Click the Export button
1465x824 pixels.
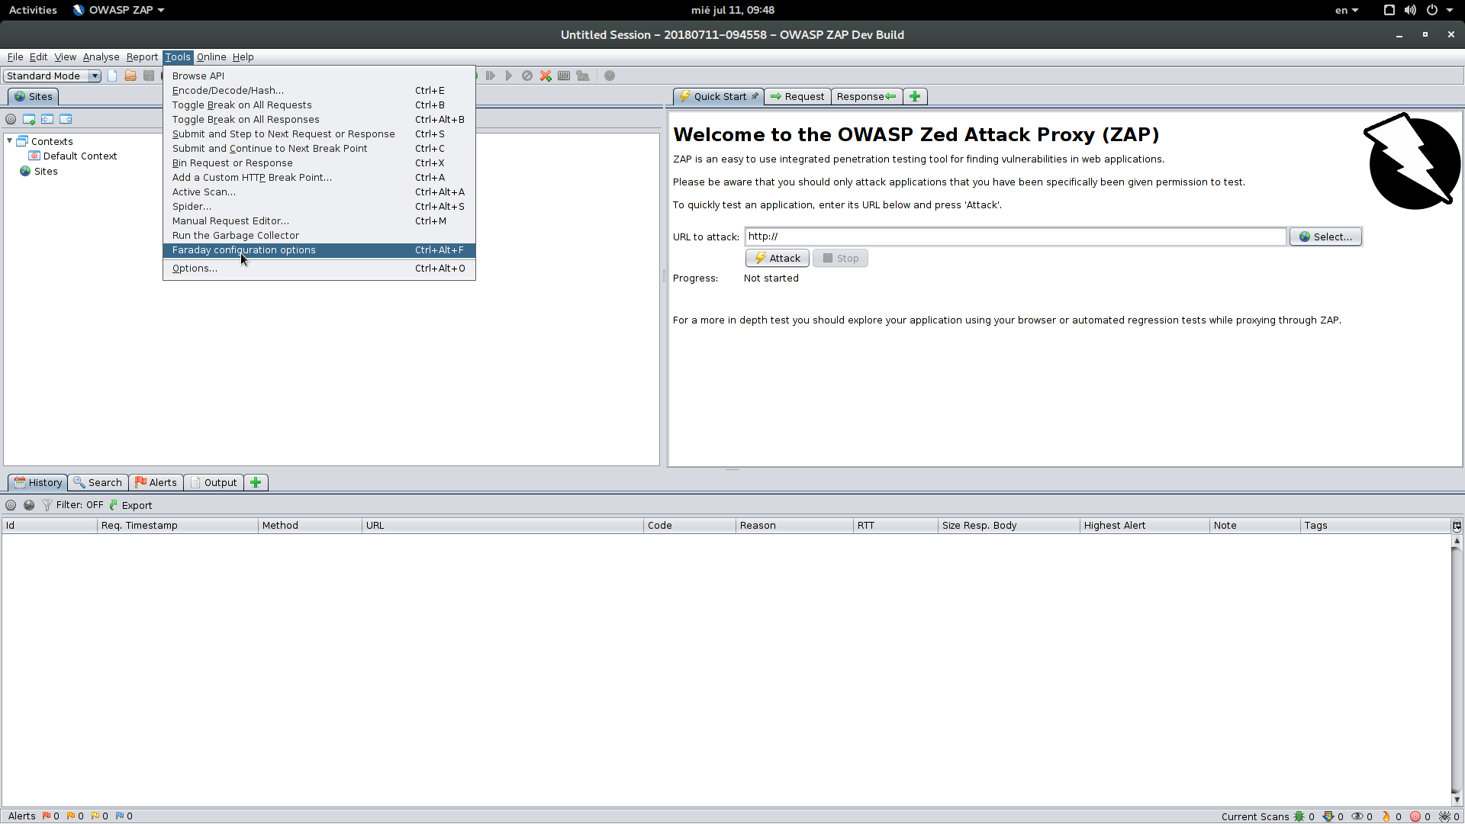pyautogui.click(x=130, y=505)
